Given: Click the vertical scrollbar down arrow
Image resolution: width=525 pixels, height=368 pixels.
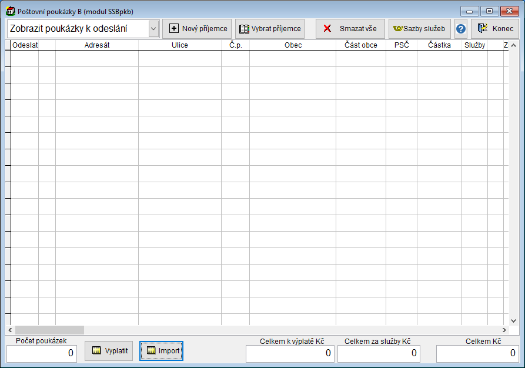Looking at the screenshot, I should pyautogui.click(x=514, y=320).
